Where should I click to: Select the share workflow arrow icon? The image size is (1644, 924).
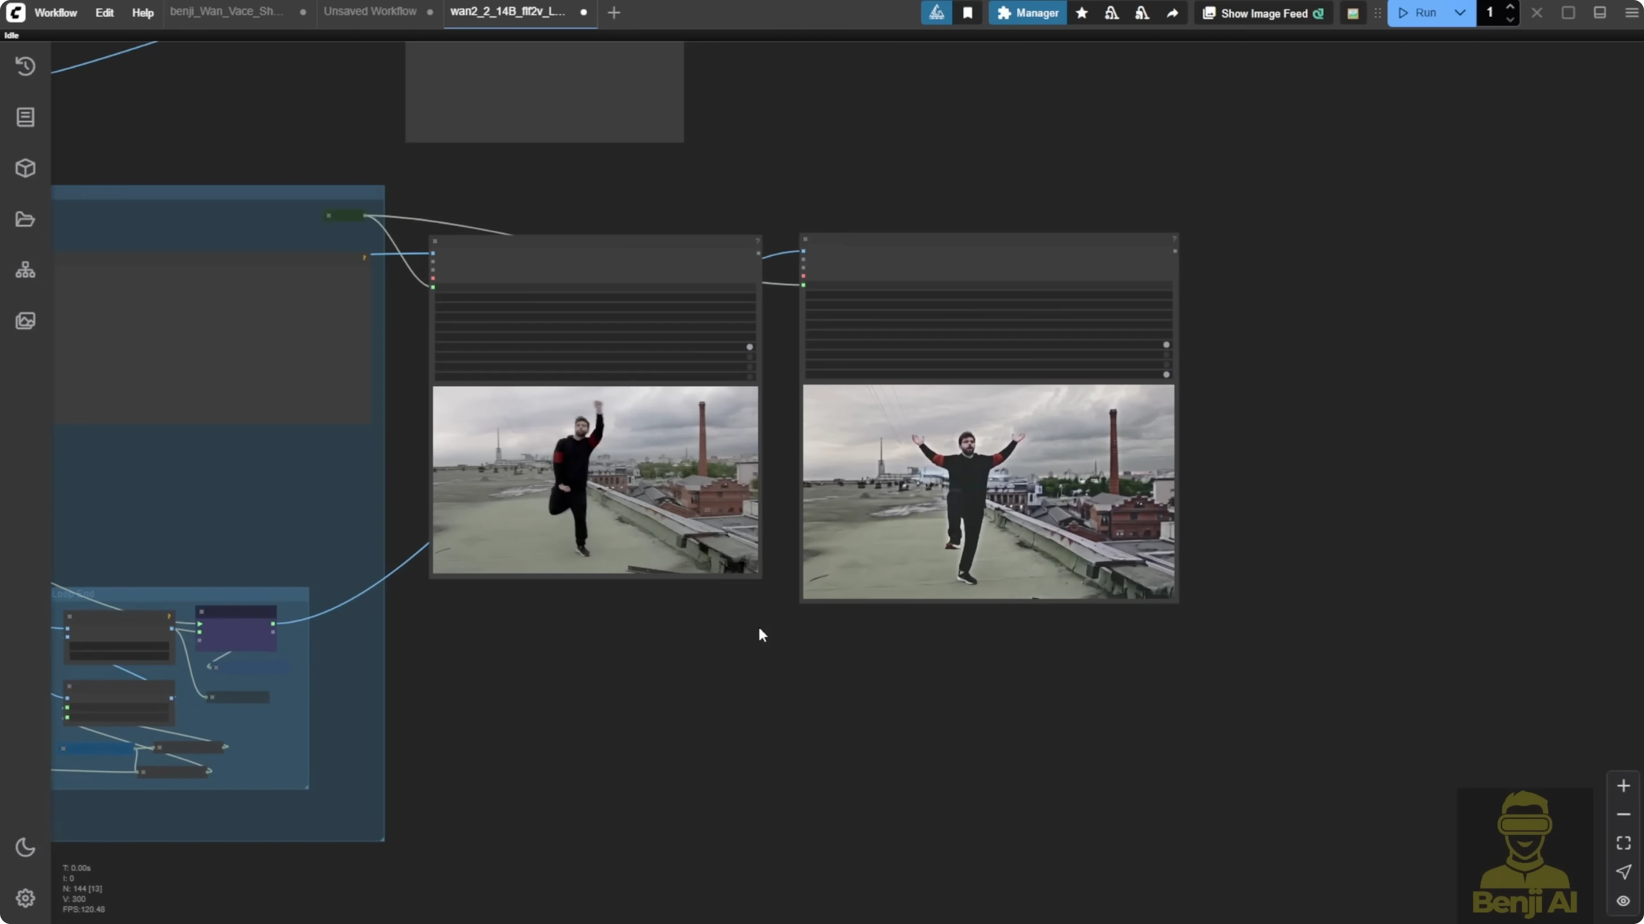[x=1173, y=13]
